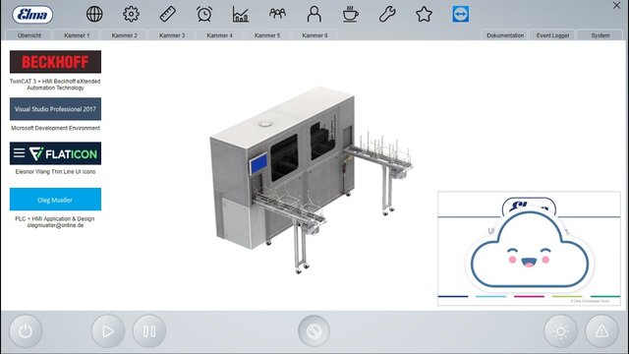The height and width of the screenshot is (354, 629).
Task: Open the Event Logger tab
Action: pos(552,35)
